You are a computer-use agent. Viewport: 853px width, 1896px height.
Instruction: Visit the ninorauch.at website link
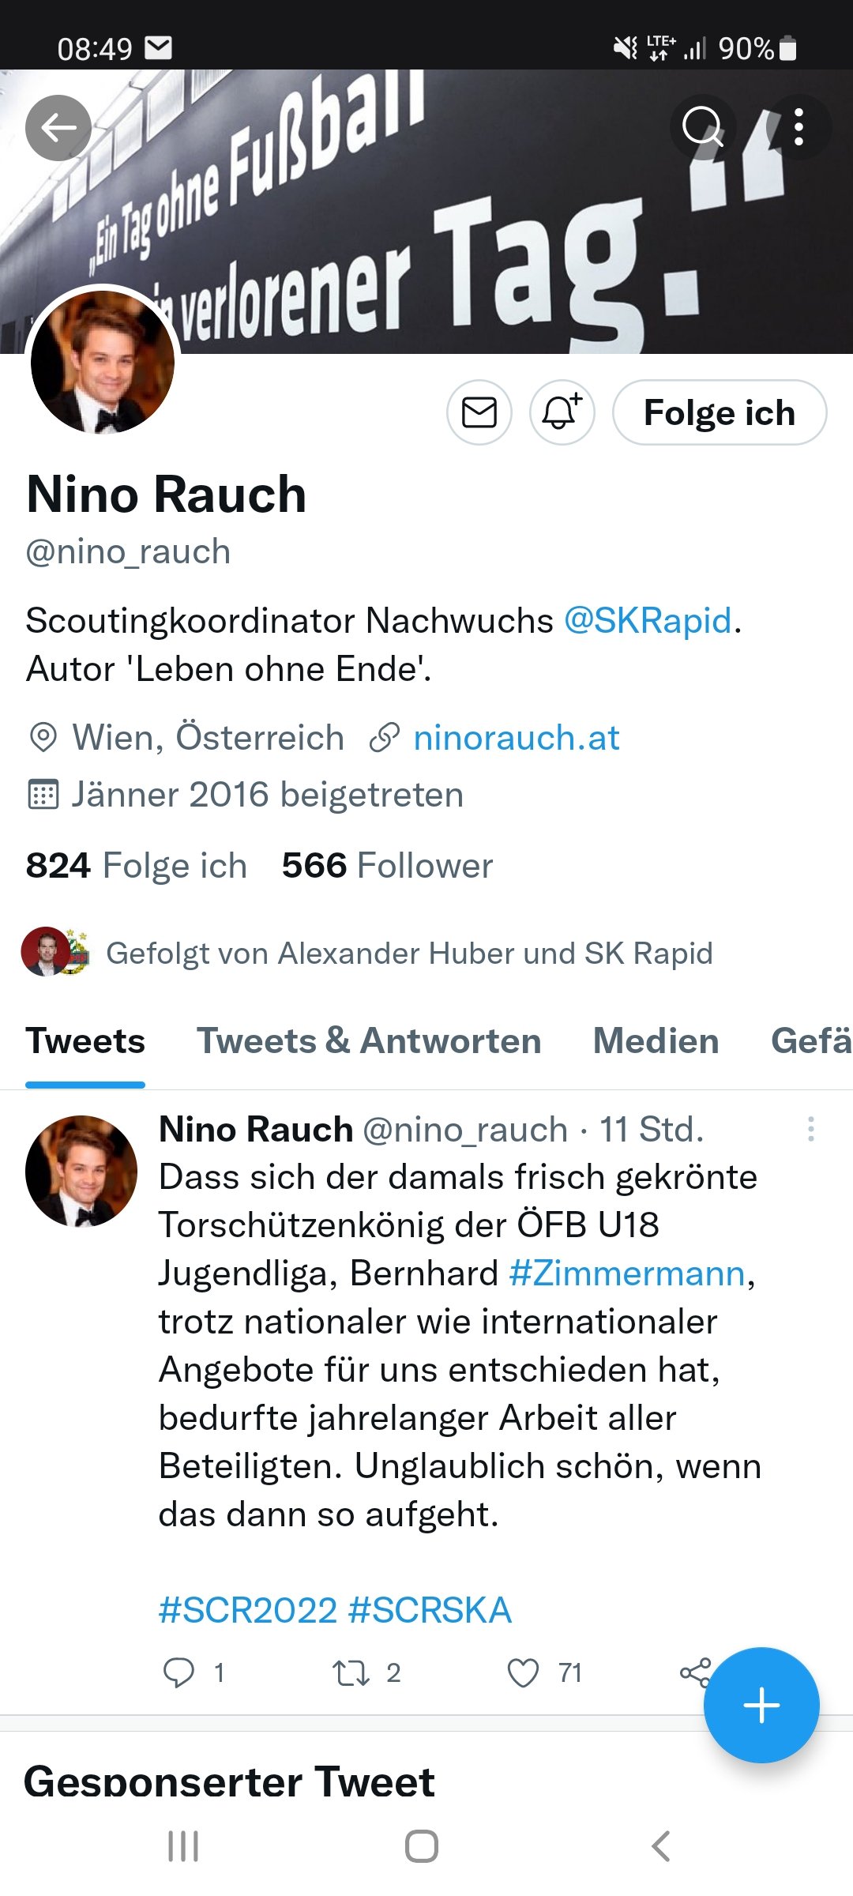tap(517, 738)
